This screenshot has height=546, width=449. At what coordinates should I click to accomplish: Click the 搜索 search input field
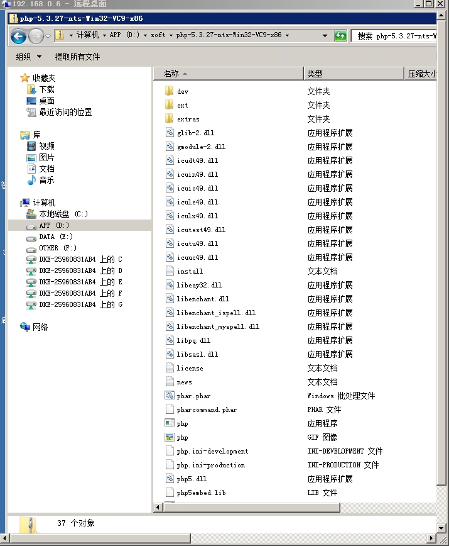tap(394, 36)
